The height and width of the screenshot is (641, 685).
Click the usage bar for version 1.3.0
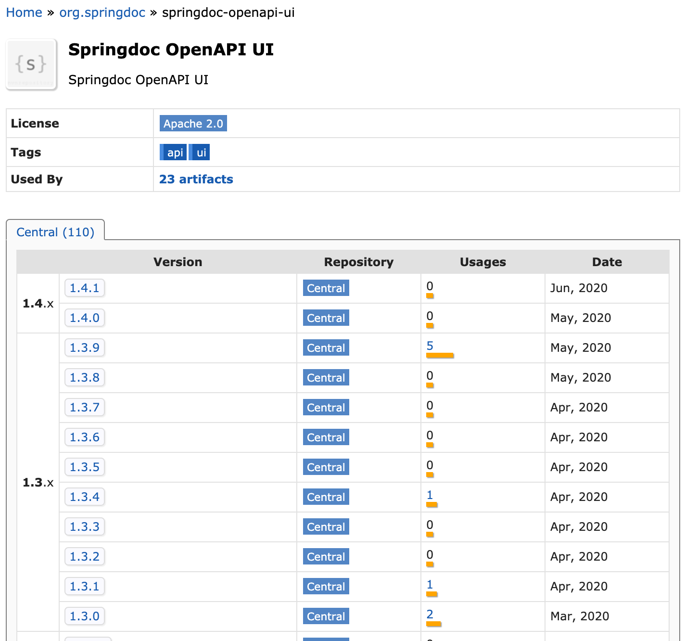434,624
